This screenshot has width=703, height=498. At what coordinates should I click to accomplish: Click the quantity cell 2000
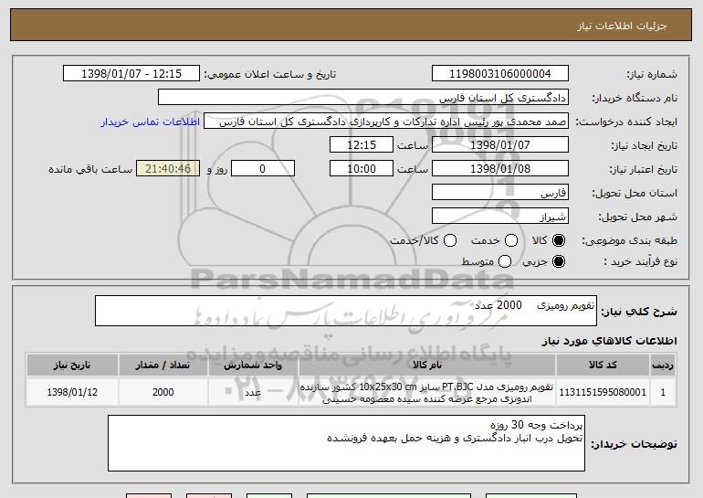[163, 392]
